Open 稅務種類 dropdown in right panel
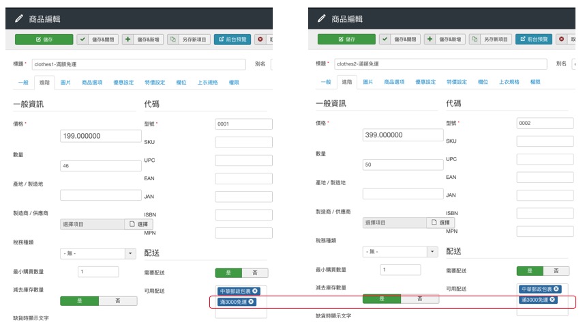The width and height of the screenshot is (585, 325). coord(400,252)
